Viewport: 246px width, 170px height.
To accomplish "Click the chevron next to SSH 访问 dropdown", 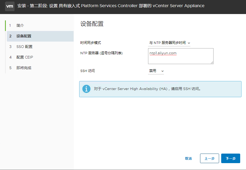I will 162,71.
